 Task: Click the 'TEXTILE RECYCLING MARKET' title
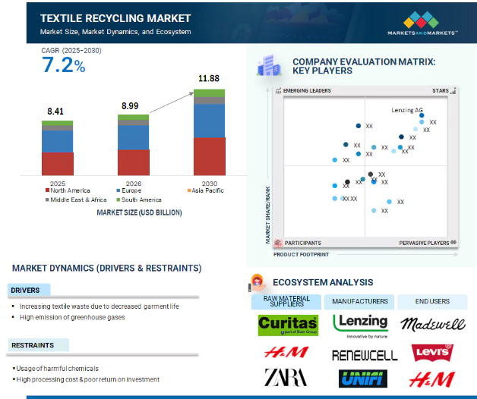115,18
